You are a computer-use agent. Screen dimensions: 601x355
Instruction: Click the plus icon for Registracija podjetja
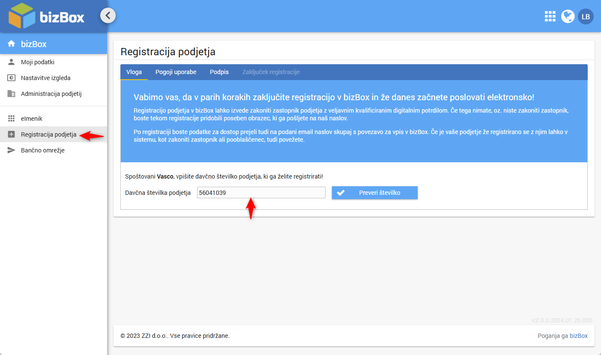[x=12, y=134]
